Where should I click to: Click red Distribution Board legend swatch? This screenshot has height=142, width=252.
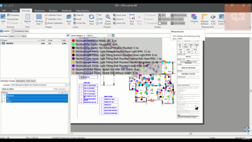73,41
